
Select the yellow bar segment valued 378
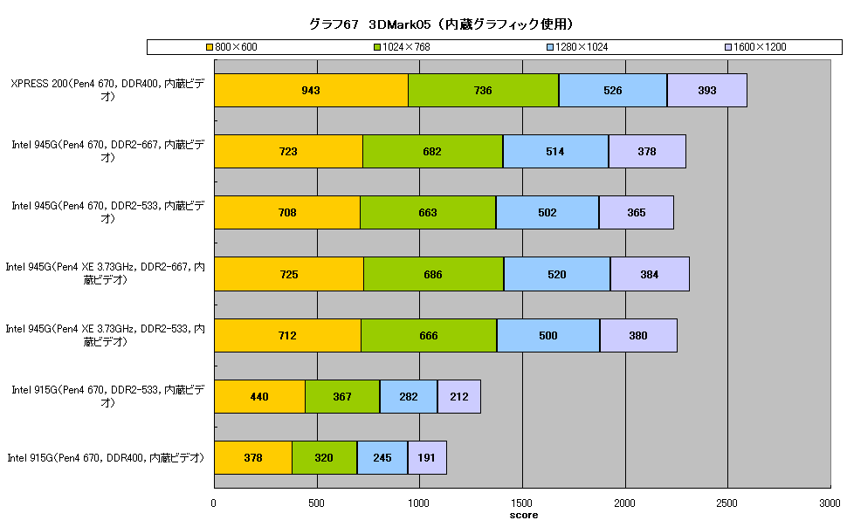click(253, 458)
